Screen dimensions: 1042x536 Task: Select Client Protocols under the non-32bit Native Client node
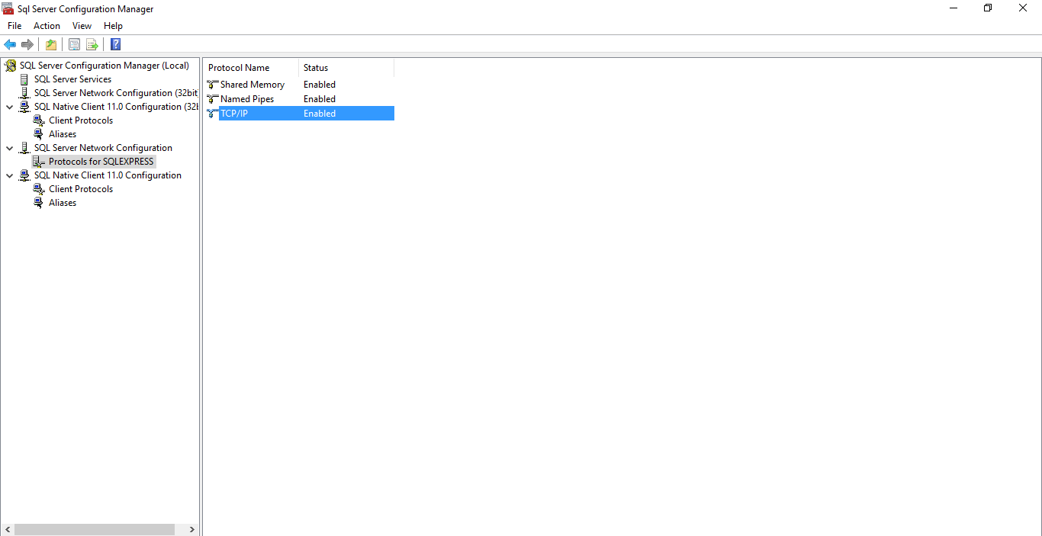coord(81,189)
